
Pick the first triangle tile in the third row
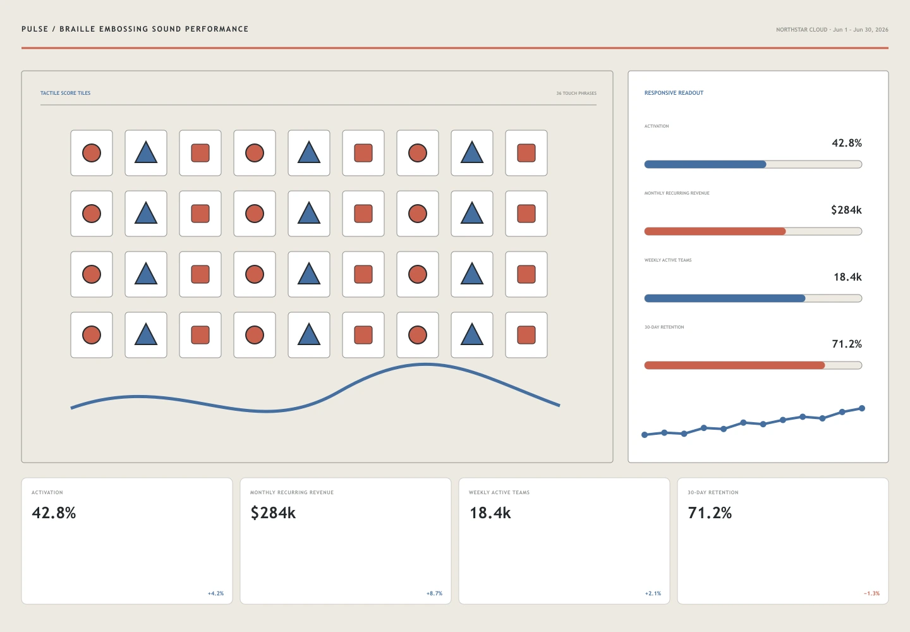pos(146,274)
